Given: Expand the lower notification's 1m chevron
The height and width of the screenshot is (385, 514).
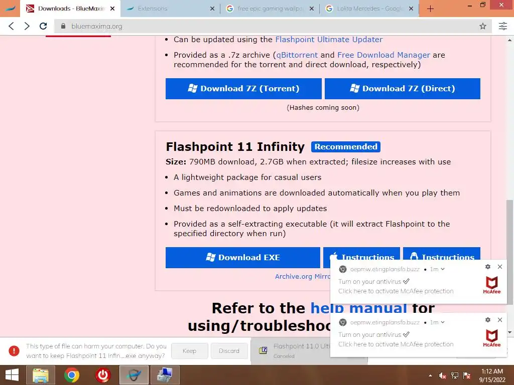Looking at the screenshot, I should 443,322.
